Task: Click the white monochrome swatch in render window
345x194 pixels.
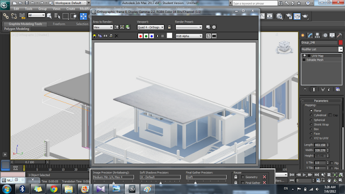Action: click(169, 36)
